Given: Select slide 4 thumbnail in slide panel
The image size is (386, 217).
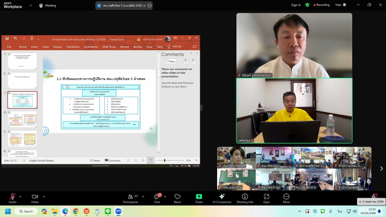Looking at the screenshot, I should point(22,119).
